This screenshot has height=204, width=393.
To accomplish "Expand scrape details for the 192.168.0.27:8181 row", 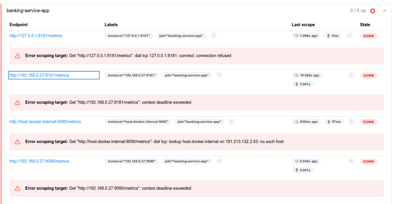I will [351, 75].
